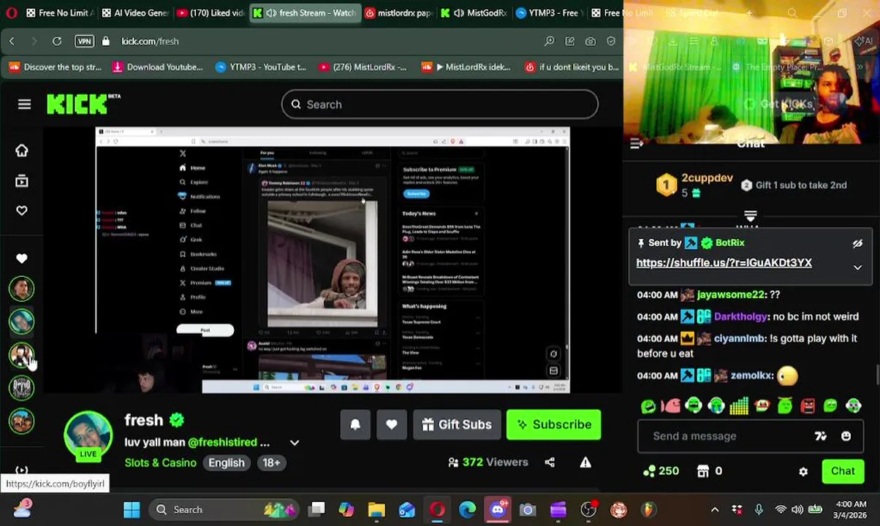880x526 pixels.
Task: Click the Gift Subs button
Action: 457,424
